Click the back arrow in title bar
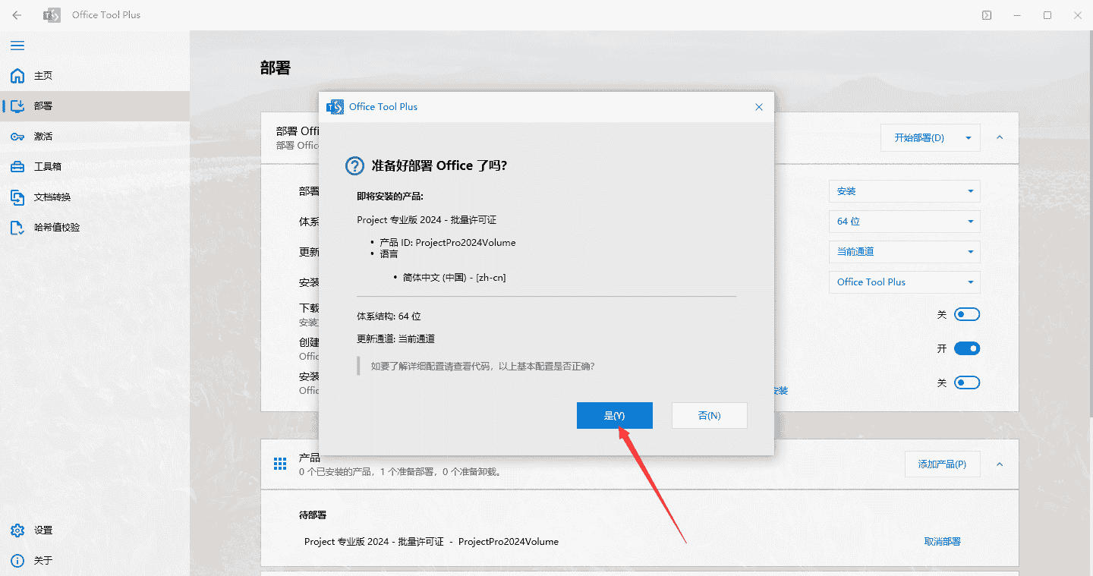This screenshot has height=576, width=1093. pyautogui.click(x=17, y=15)
